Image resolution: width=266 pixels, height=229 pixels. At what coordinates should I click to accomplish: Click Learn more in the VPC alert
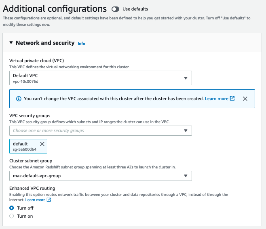(x=217, y=99)
